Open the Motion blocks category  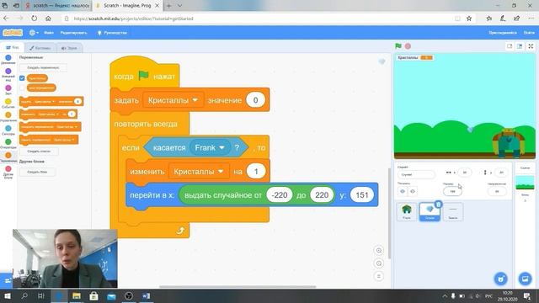pos(8,60)
